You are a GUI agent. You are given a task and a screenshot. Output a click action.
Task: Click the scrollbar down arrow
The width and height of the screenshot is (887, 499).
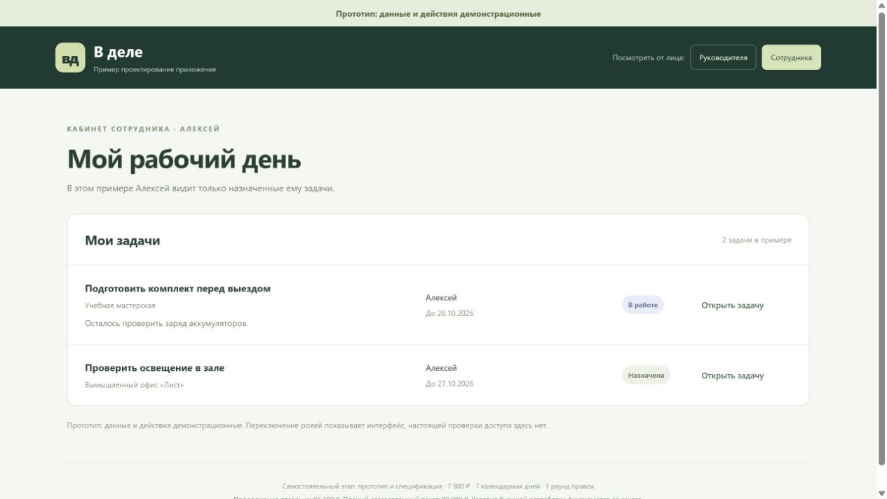click(x=881, y=493)
